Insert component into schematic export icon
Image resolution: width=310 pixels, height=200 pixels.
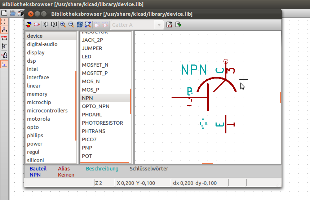tap(178, 25)
